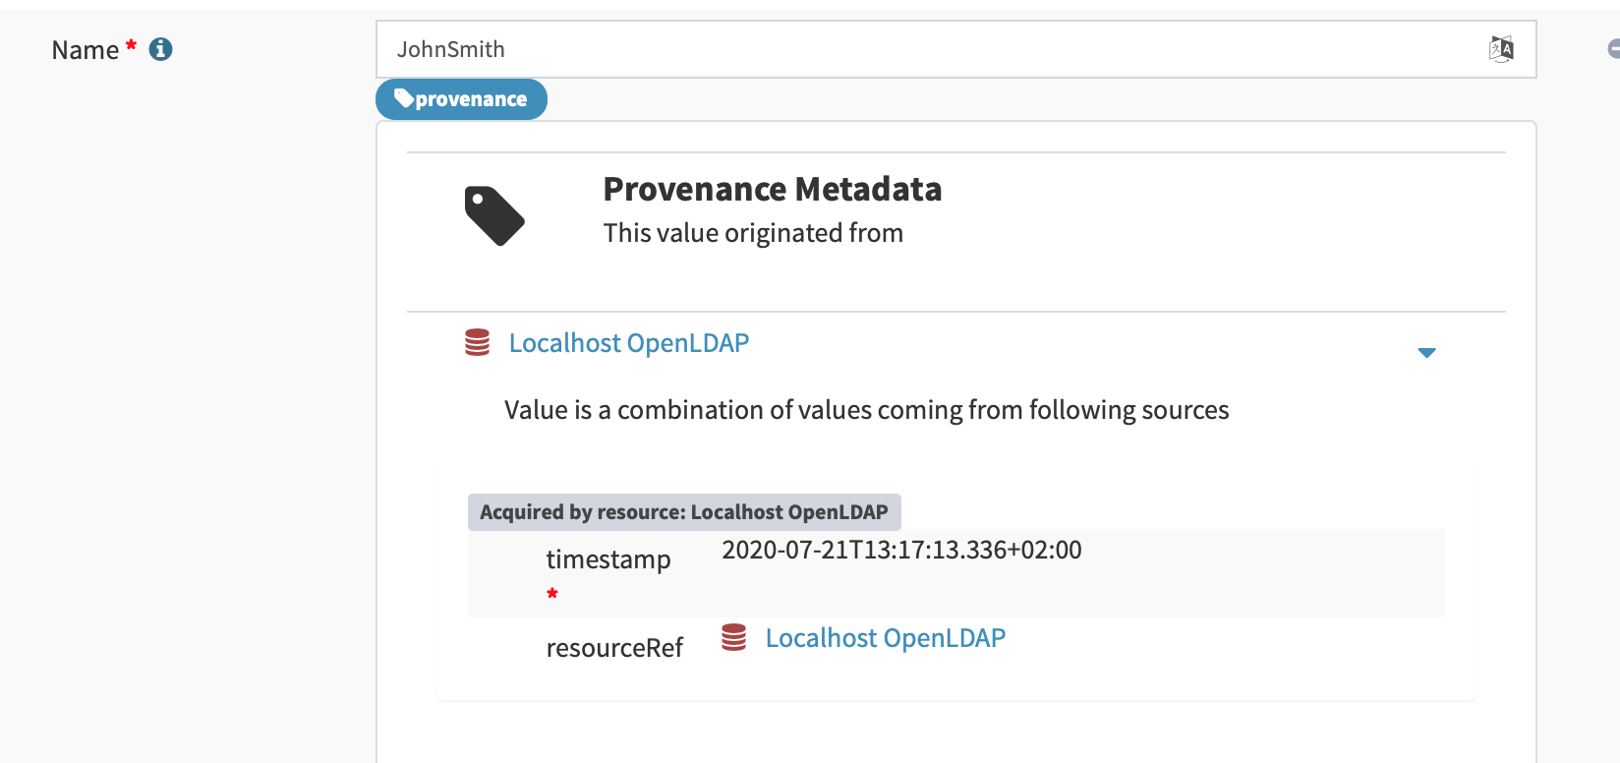Click the tag icon on provenance badge
This screenshot has width=1620, height=763.
pos(403,98)
